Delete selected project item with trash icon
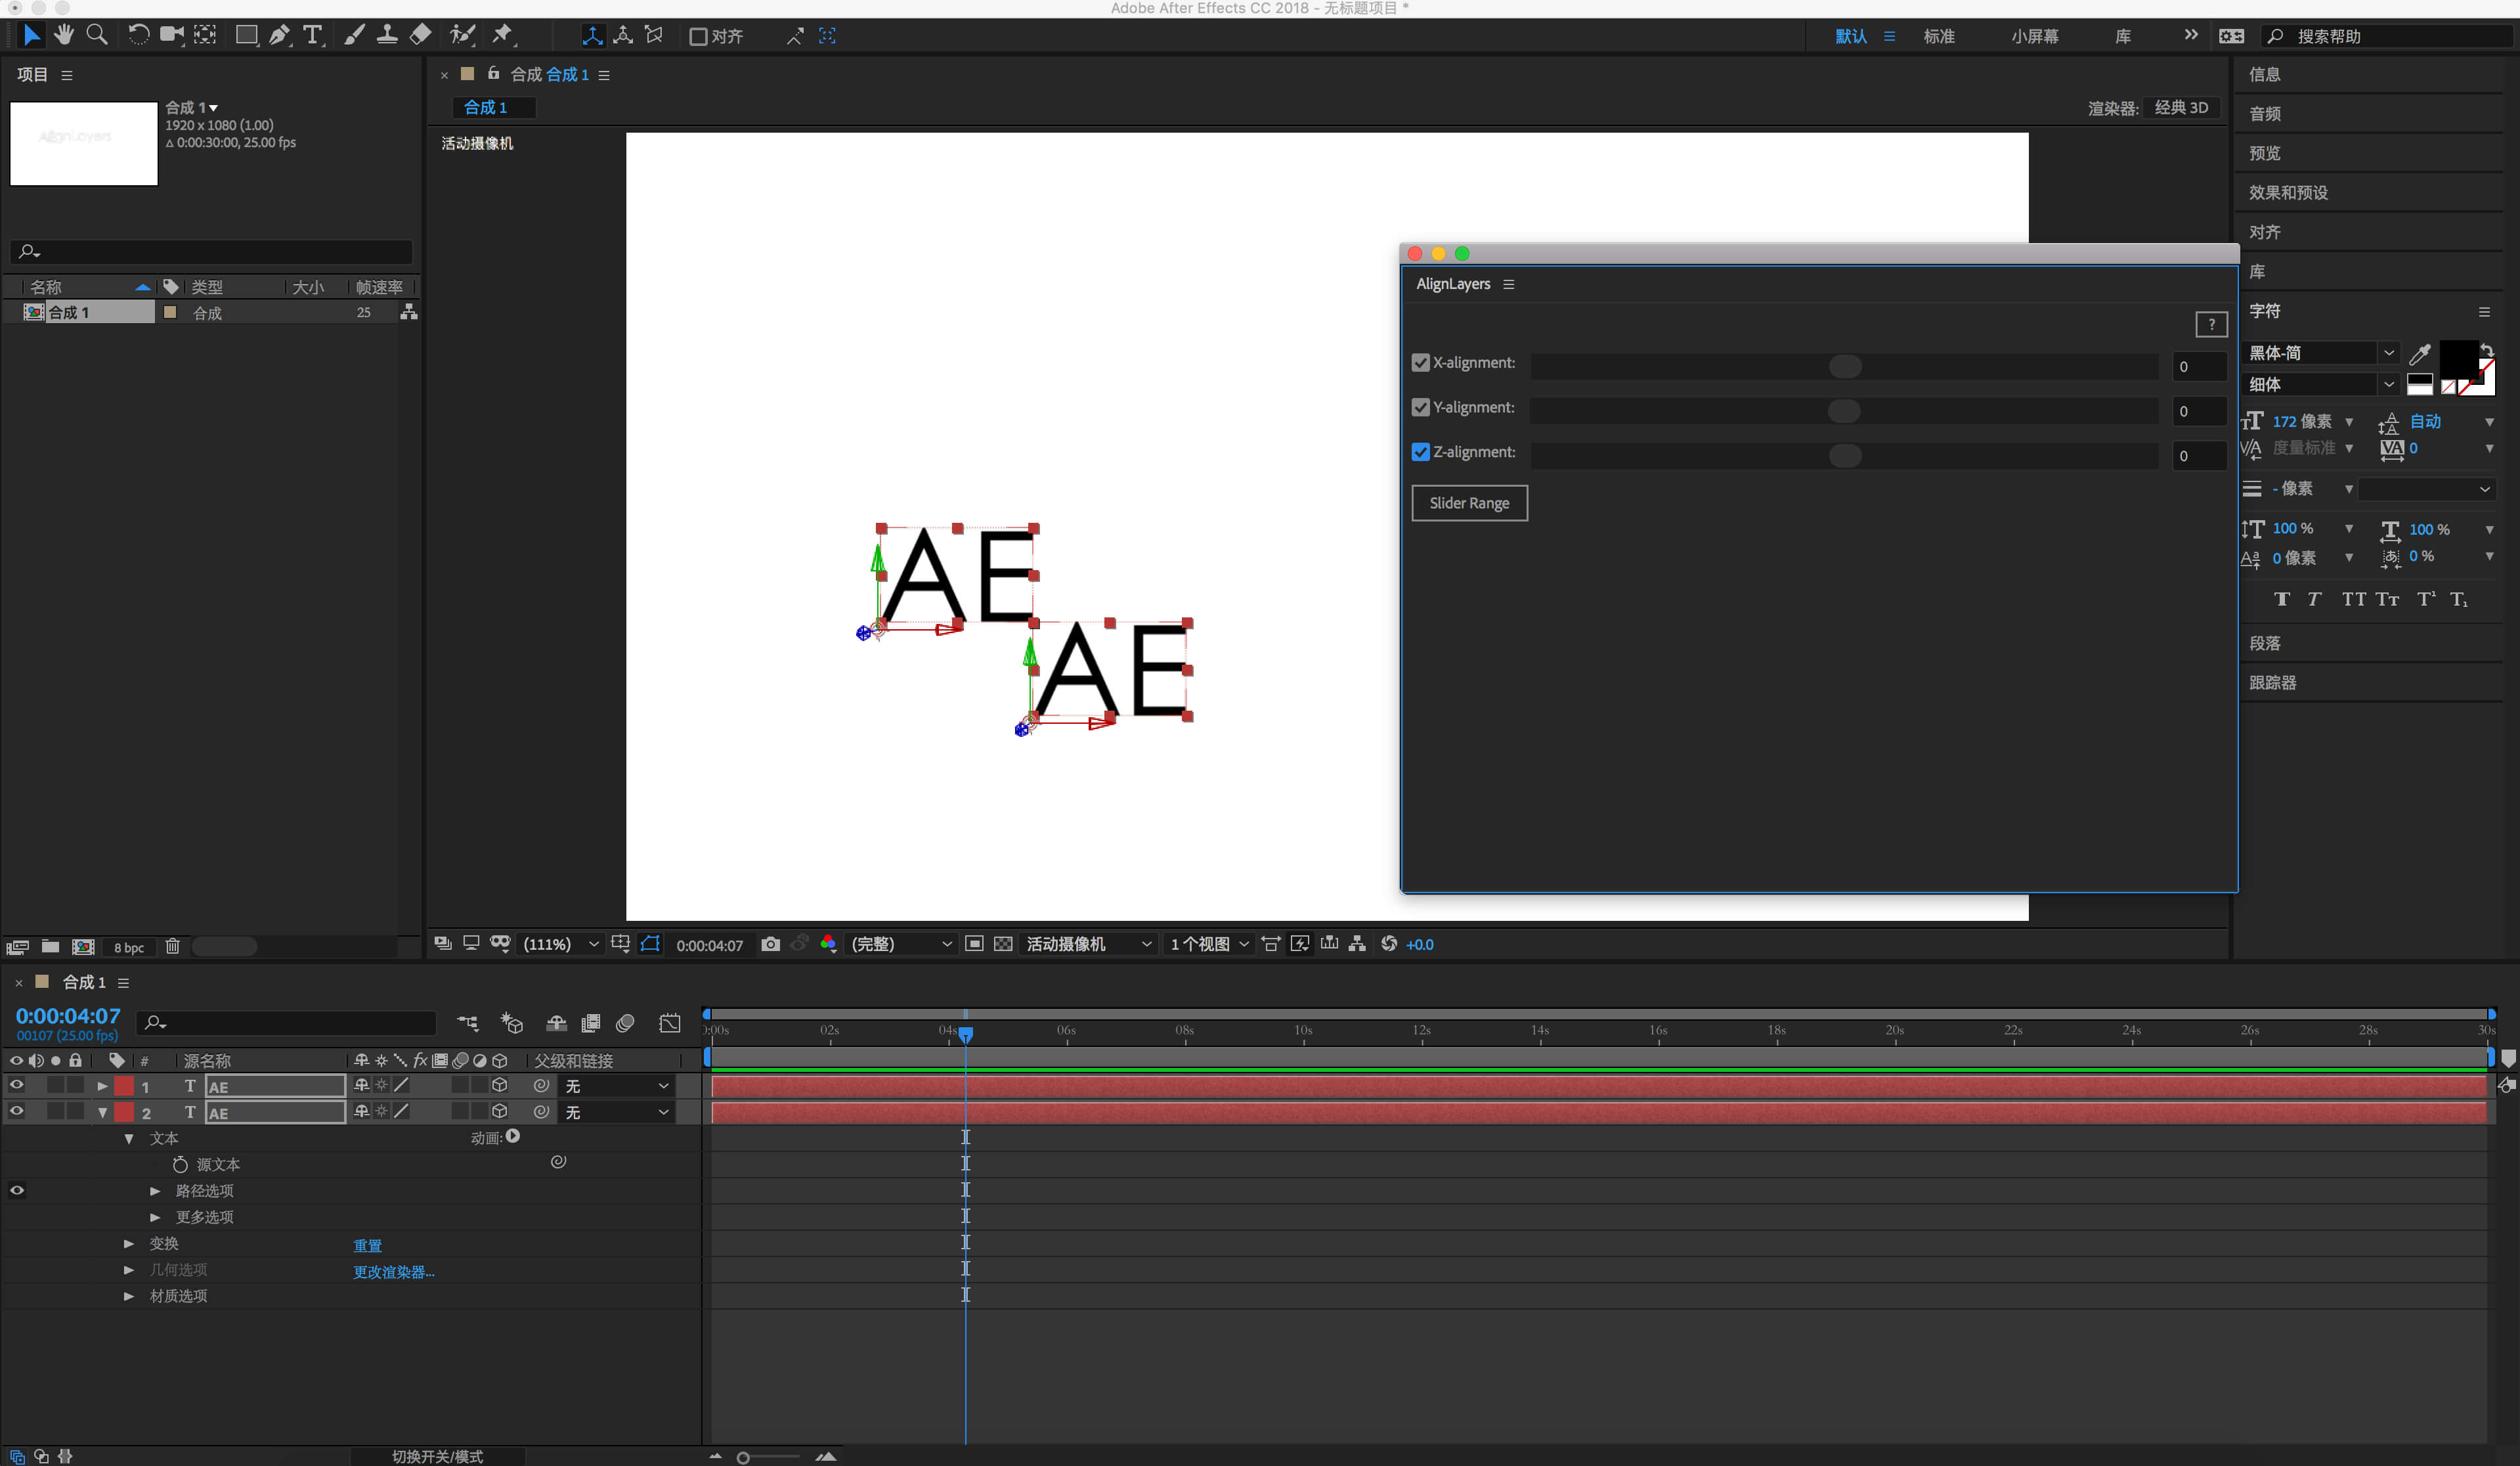Image resolution: width=2520 pixels, height=1466 pixels. coord(173,946)
